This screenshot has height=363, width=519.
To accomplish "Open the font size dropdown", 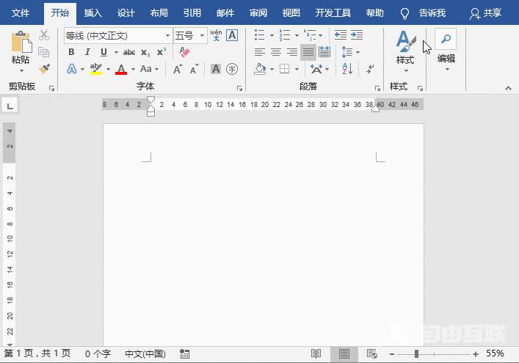I will [x=202, y=35].
